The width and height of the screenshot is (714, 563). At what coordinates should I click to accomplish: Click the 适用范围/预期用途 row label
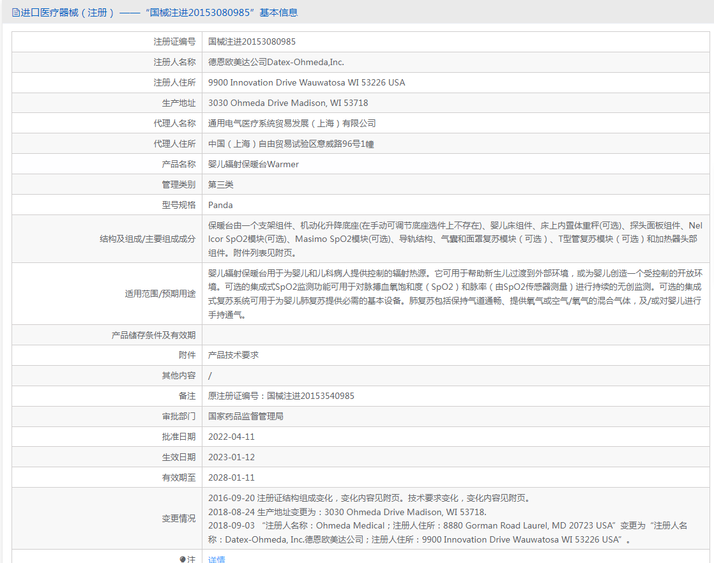(x=160, y=294)
